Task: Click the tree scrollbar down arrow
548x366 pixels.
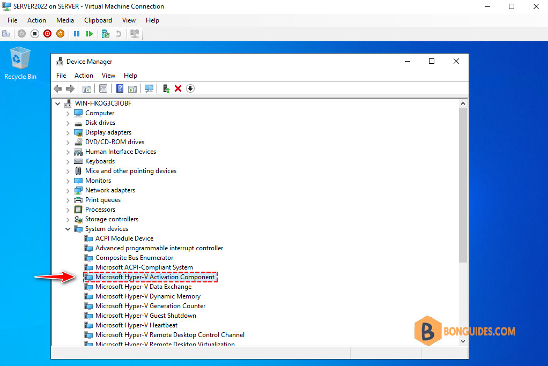Action: click(x=463, y=341)
